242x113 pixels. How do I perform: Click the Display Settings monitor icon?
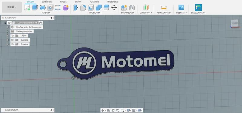pos(128,110)
